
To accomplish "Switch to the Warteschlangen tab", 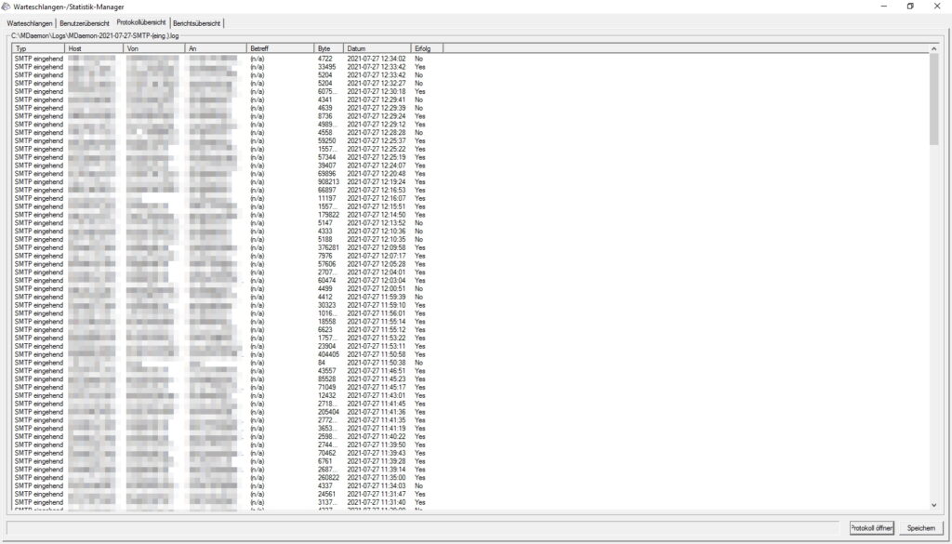I will tap(30, 21).
